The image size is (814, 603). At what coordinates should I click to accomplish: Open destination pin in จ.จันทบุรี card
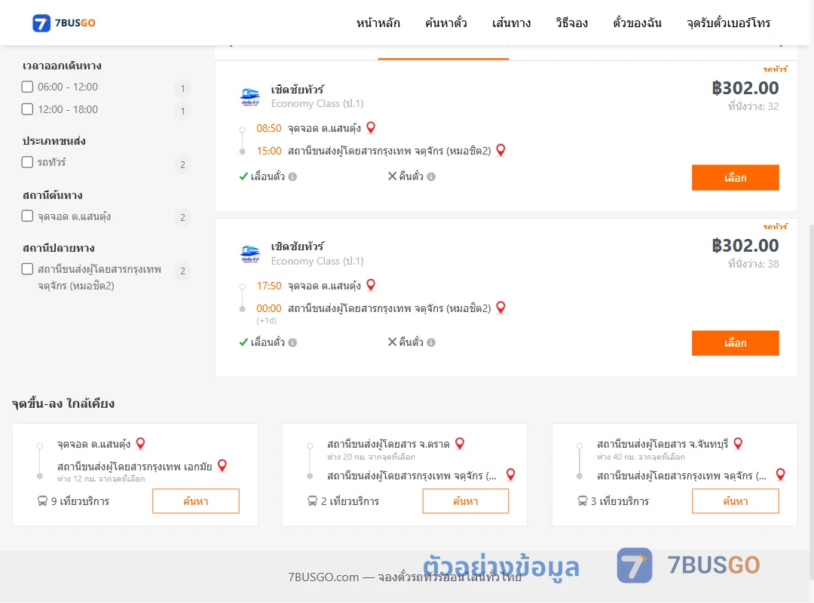[x=780, y=474]
